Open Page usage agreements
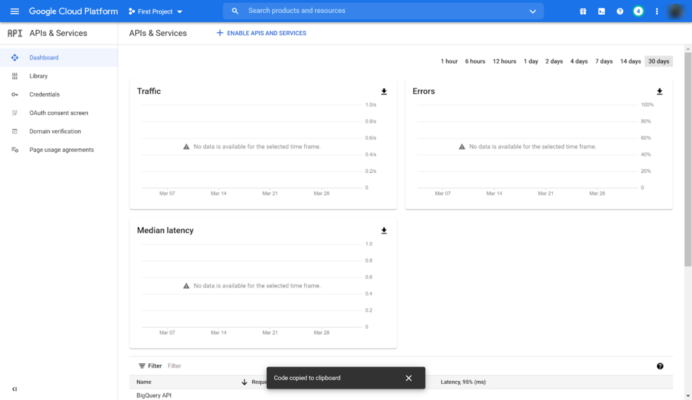 [x=59, y=150]
